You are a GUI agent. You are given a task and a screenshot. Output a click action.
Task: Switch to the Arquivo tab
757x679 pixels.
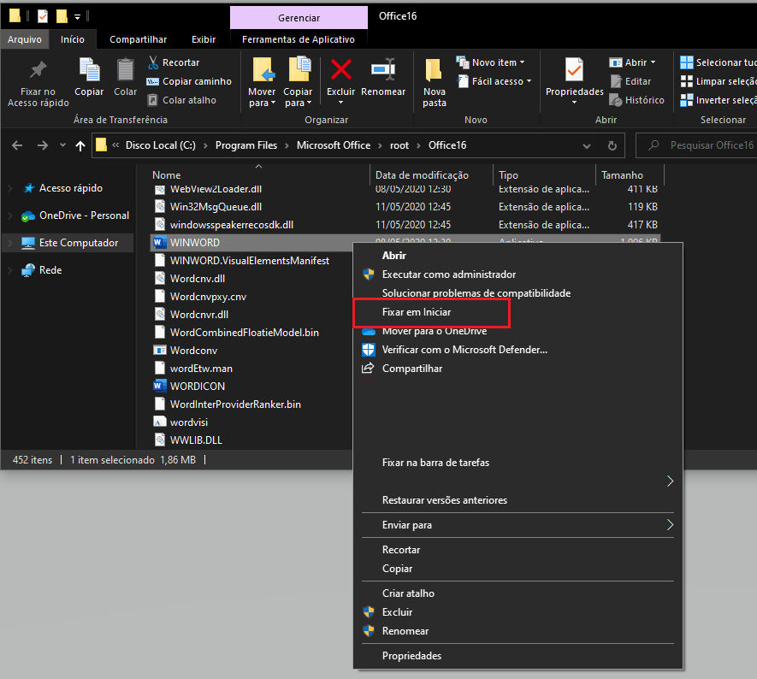click(x=25, y=39)
